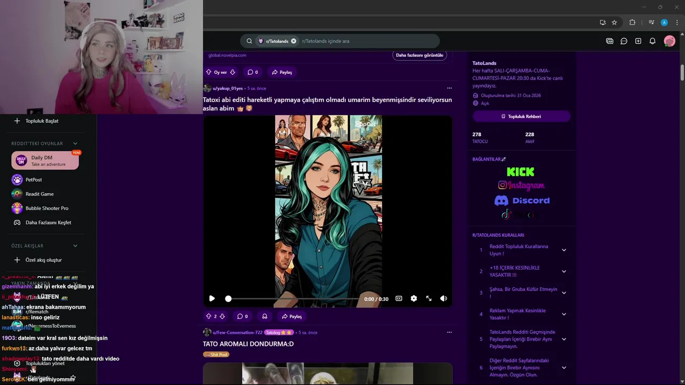Open Chrome media control icon

tap(651, 22)
